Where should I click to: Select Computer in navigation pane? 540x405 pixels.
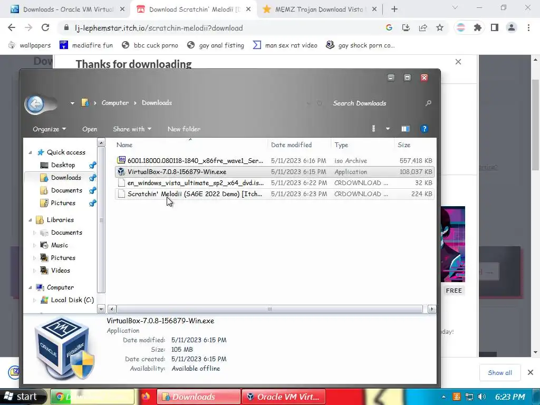[x=60, y=287]
